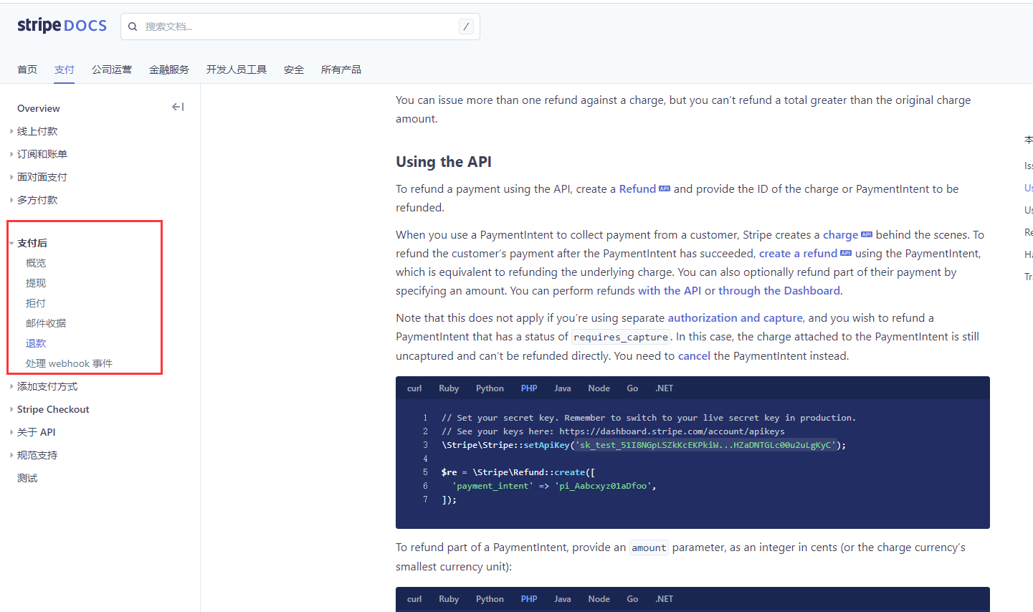Select Java tab in second code block

(563, 599)
